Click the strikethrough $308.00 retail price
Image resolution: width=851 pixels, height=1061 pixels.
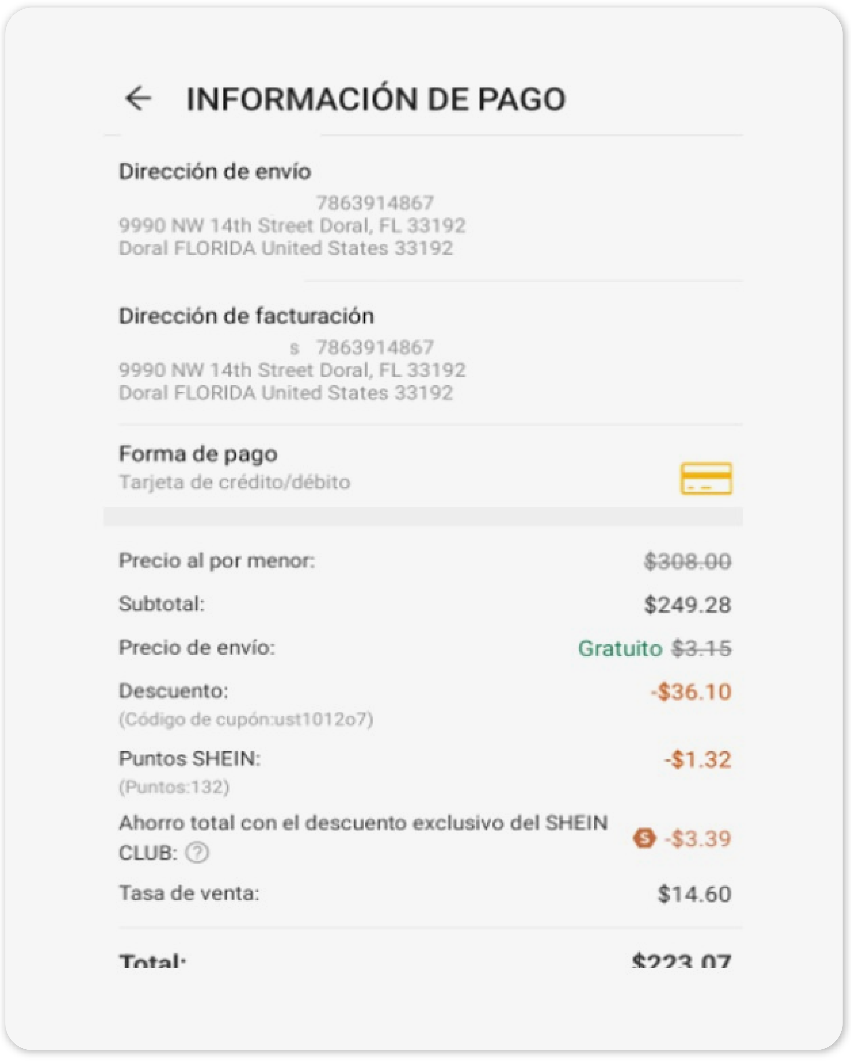pos(687,562)
